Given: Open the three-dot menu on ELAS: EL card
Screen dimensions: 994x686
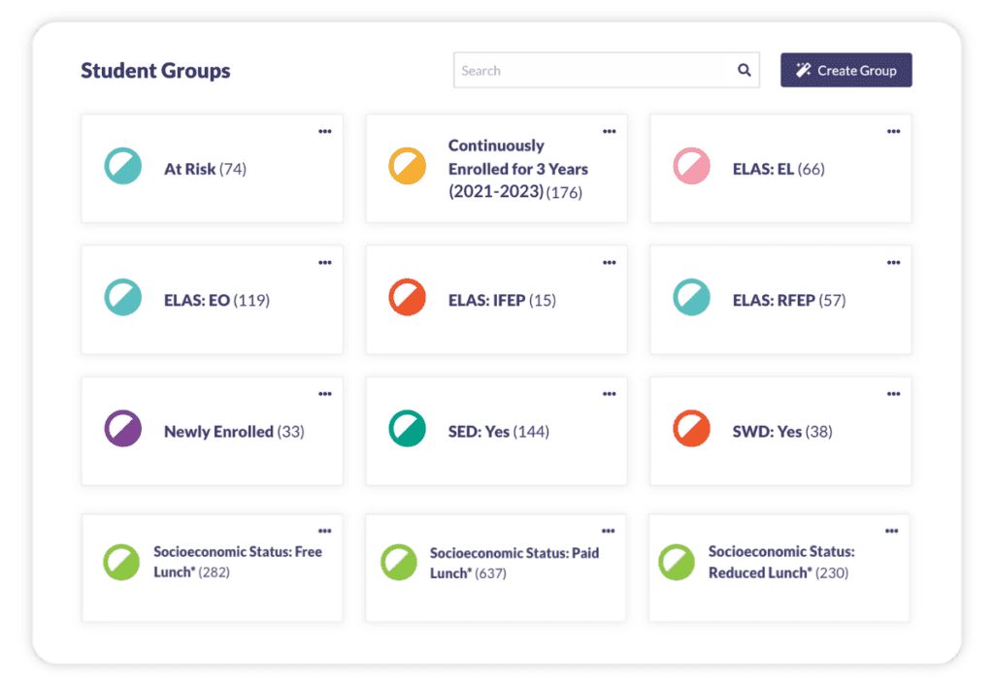Looking at the screenshot, I should click(893, 132).
